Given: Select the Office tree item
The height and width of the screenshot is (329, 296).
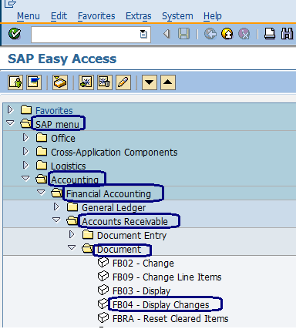Looking at the screenshot, I should (63, 139).
